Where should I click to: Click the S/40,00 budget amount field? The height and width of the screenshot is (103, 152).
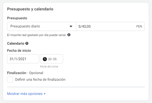[110, 26]
